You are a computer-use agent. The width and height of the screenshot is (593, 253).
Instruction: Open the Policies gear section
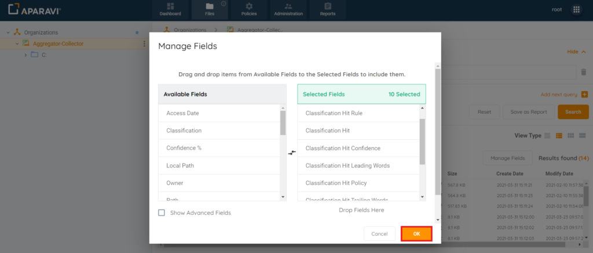click(x=249, y=9)
